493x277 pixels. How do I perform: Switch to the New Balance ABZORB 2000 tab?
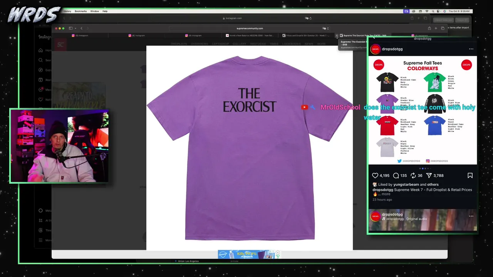pyautogui.click(x=250, y=35)
